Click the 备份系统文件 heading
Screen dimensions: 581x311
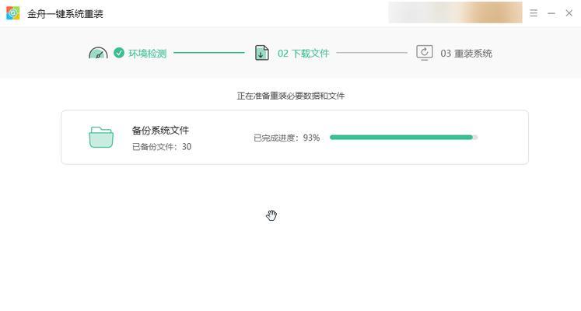[x=160, y=130]
